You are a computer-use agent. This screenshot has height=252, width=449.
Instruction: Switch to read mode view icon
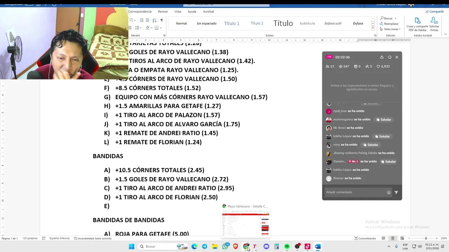click(x=383, y=238)
